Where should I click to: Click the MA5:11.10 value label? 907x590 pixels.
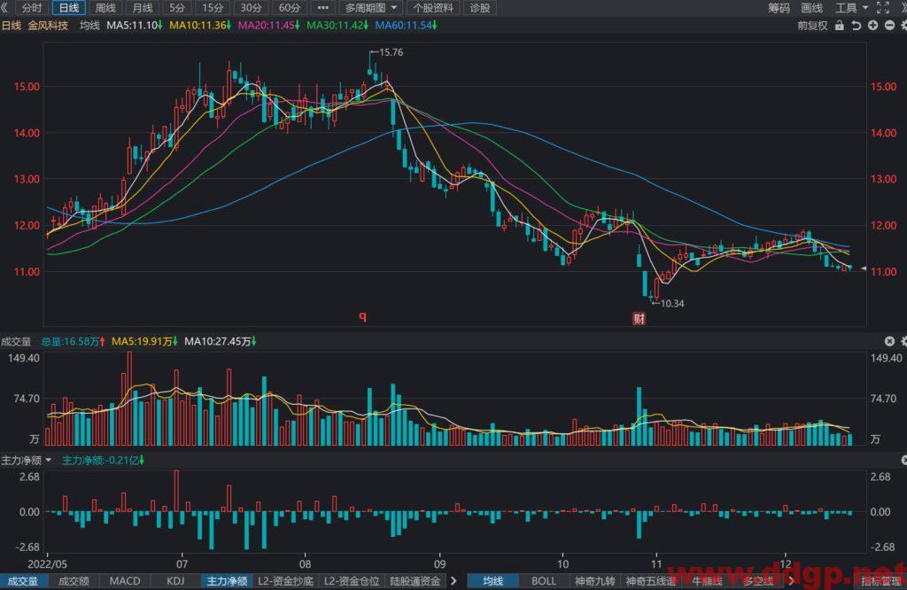tap(135, 26)
